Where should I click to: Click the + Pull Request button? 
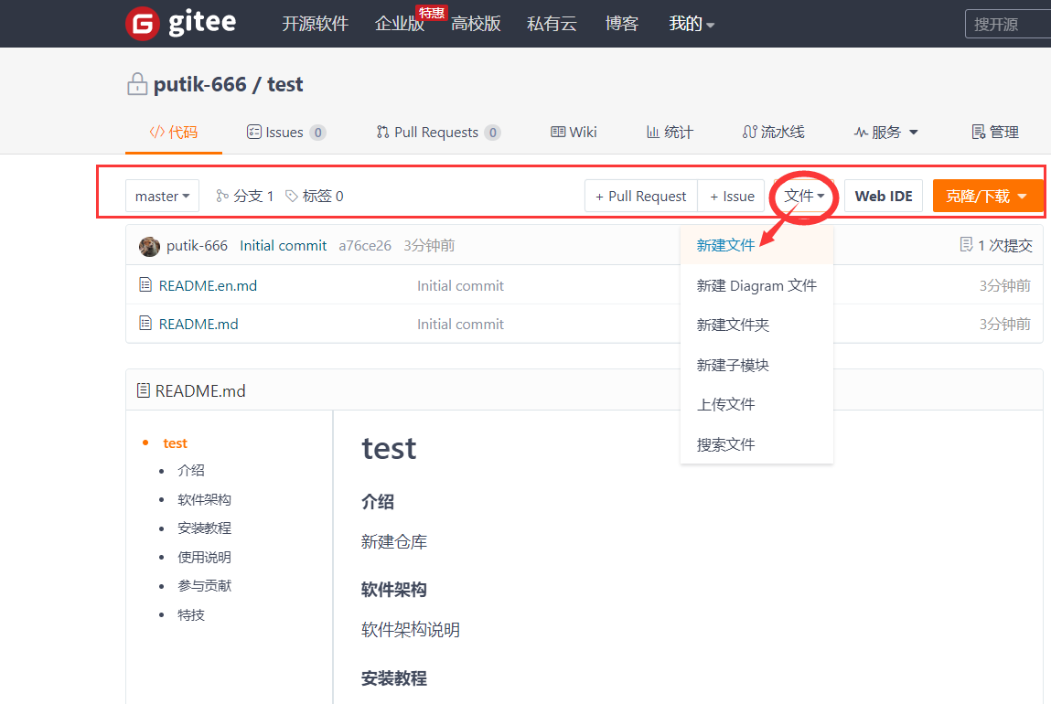coord(640,196)
